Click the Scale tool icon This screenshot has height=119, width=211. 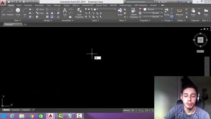[47, 17]
